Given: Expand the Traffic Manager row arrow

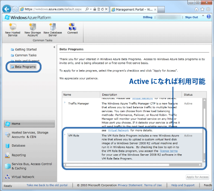Looking at the screenshot, I should (x=65, y=103).
